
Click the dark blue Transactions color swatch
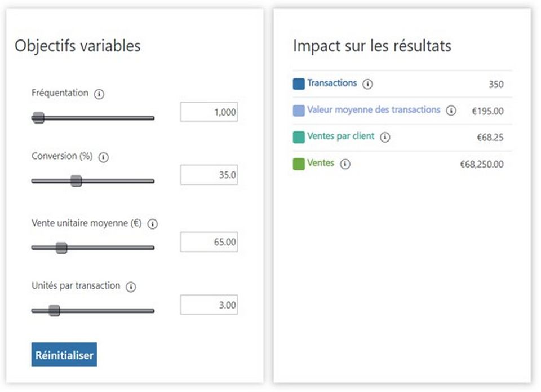pyautogui.click(x=299, y=84)
